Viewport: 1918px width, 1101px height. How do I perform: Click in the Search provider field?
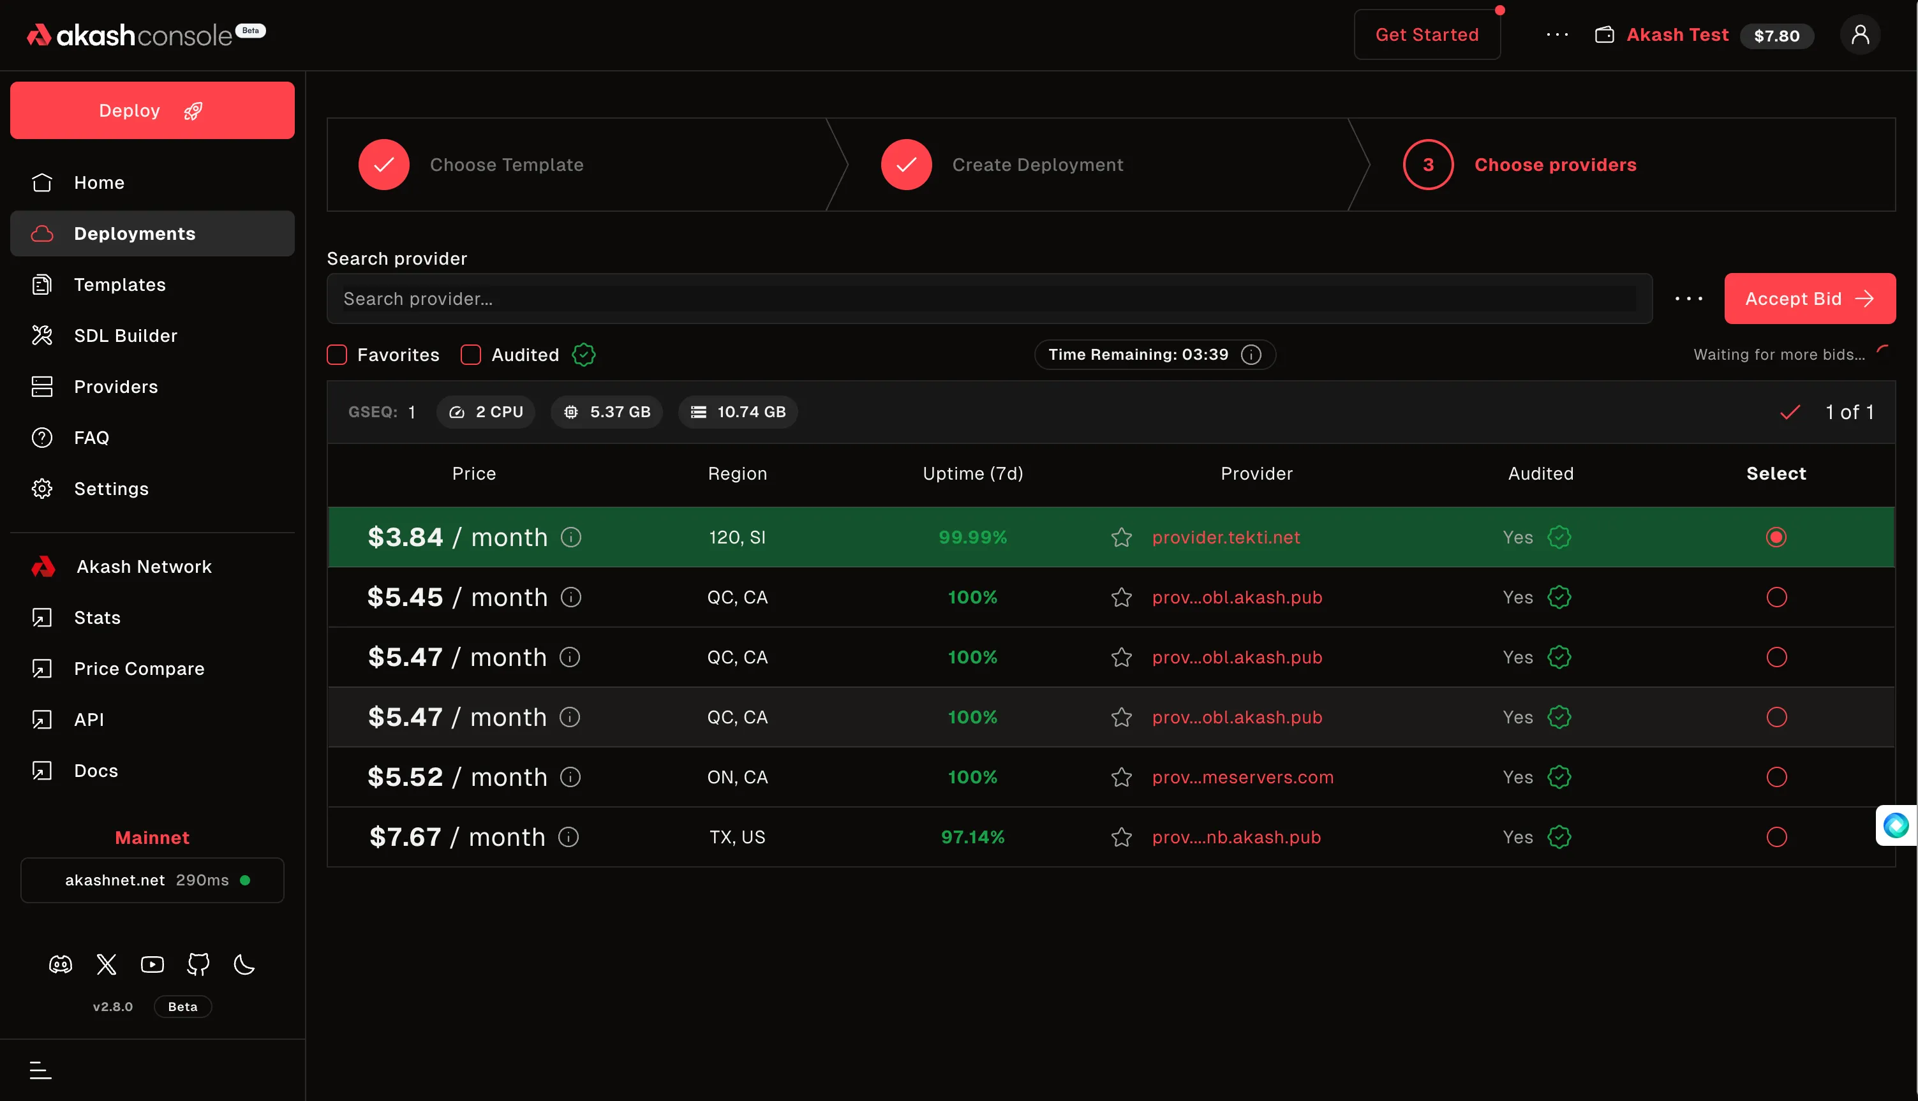(988, 299)
